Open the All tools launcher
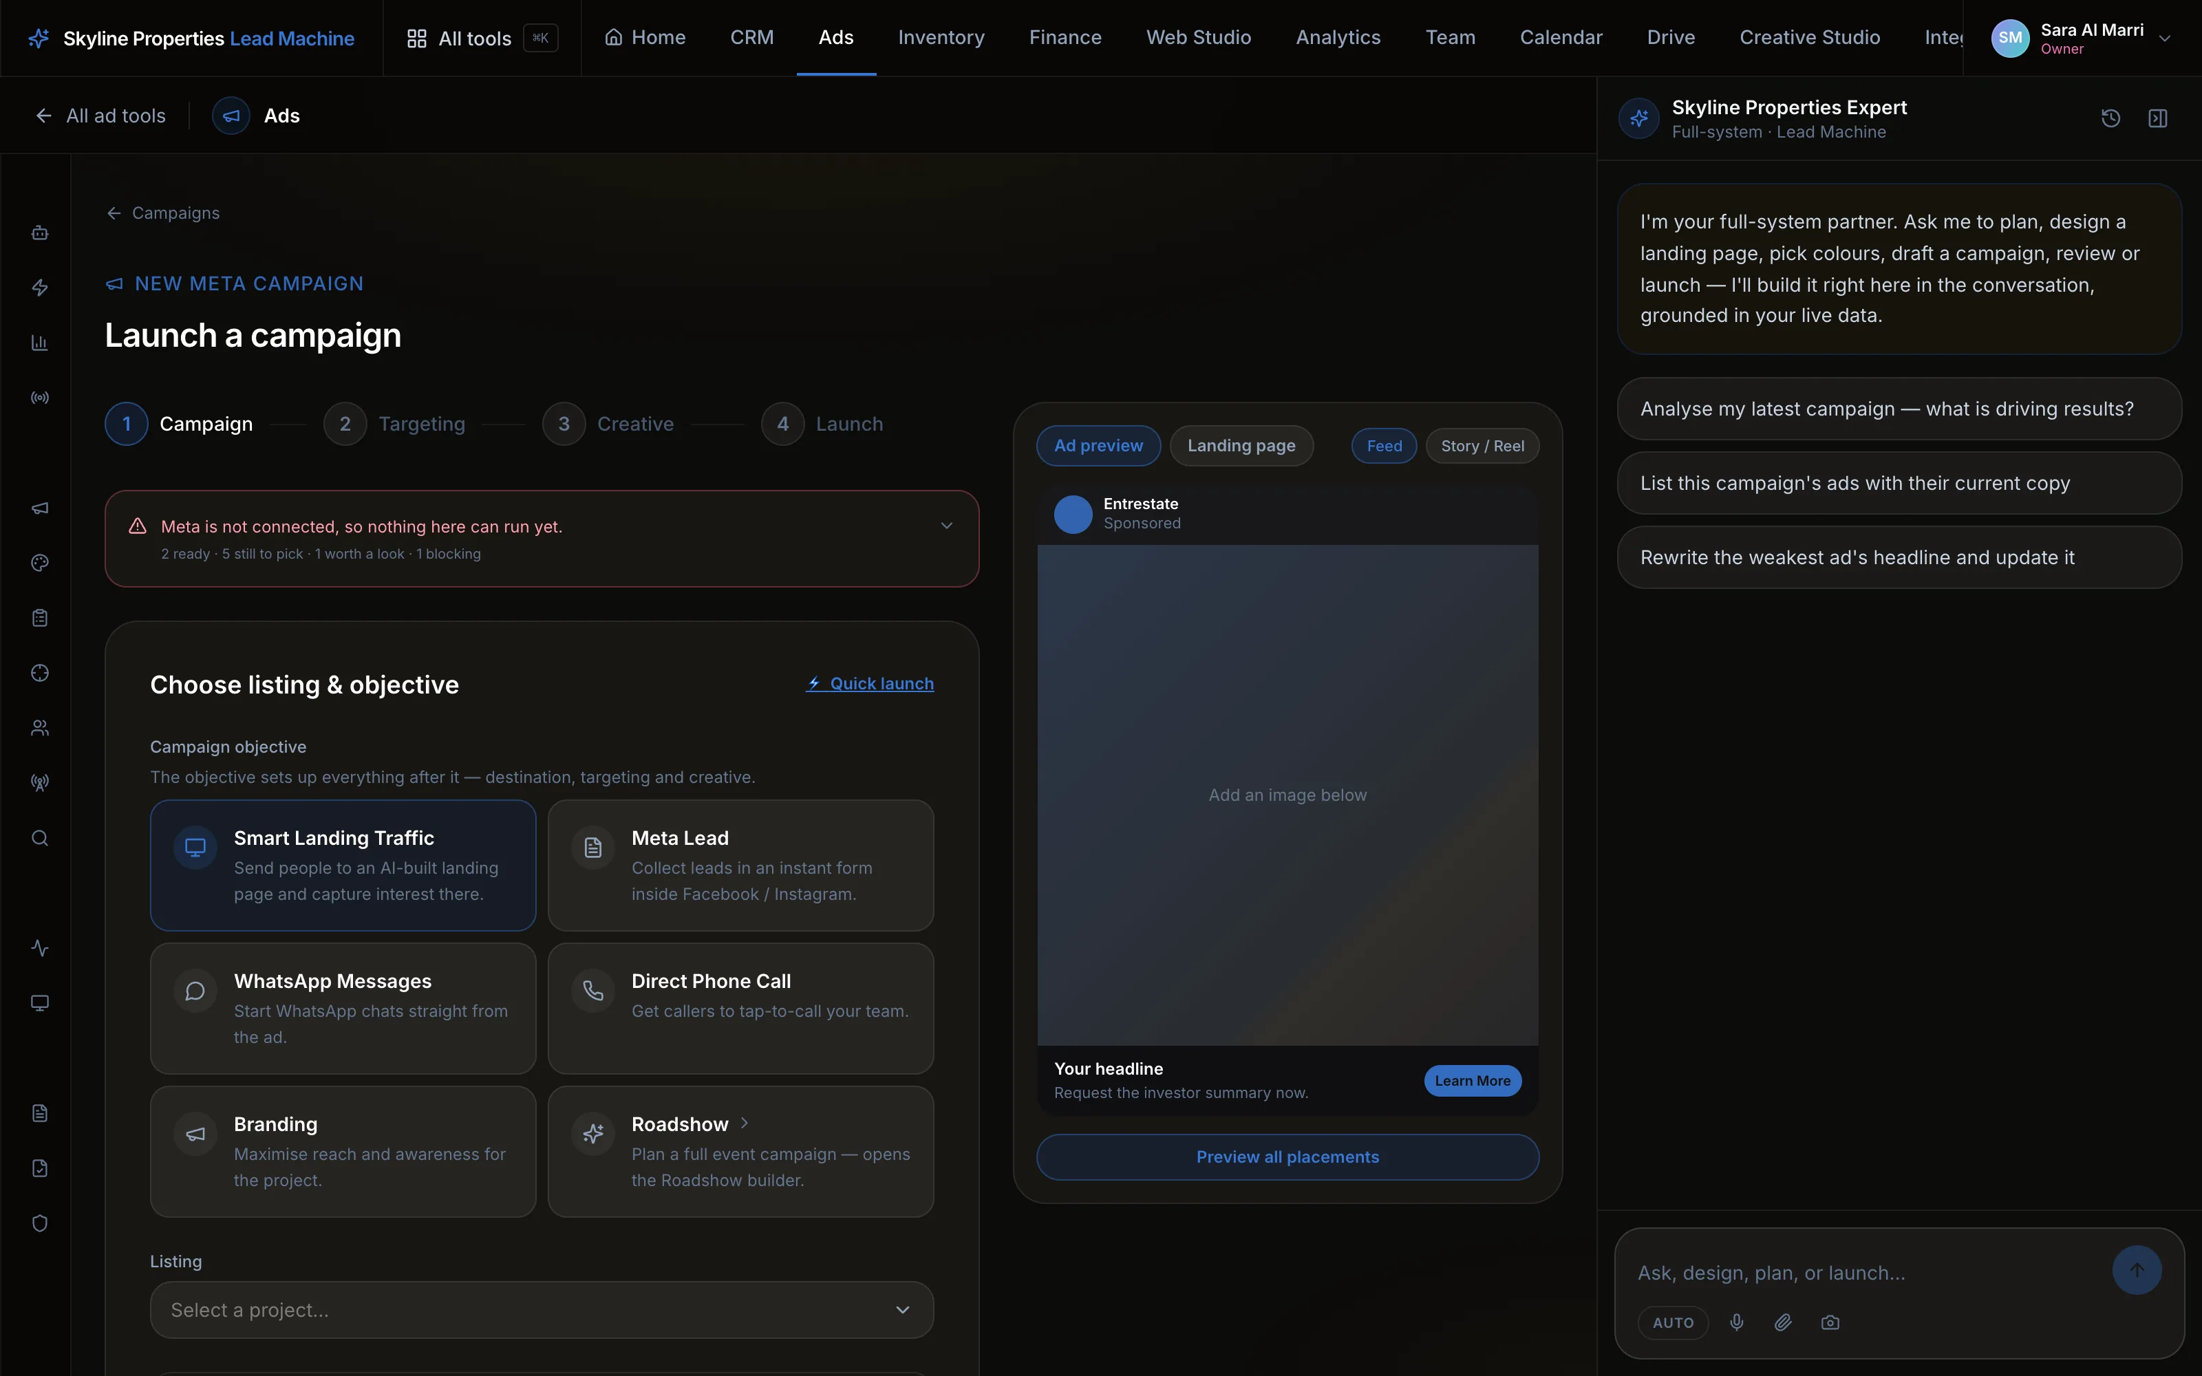Screen dimensions: 2202x1376 point(482,39)
